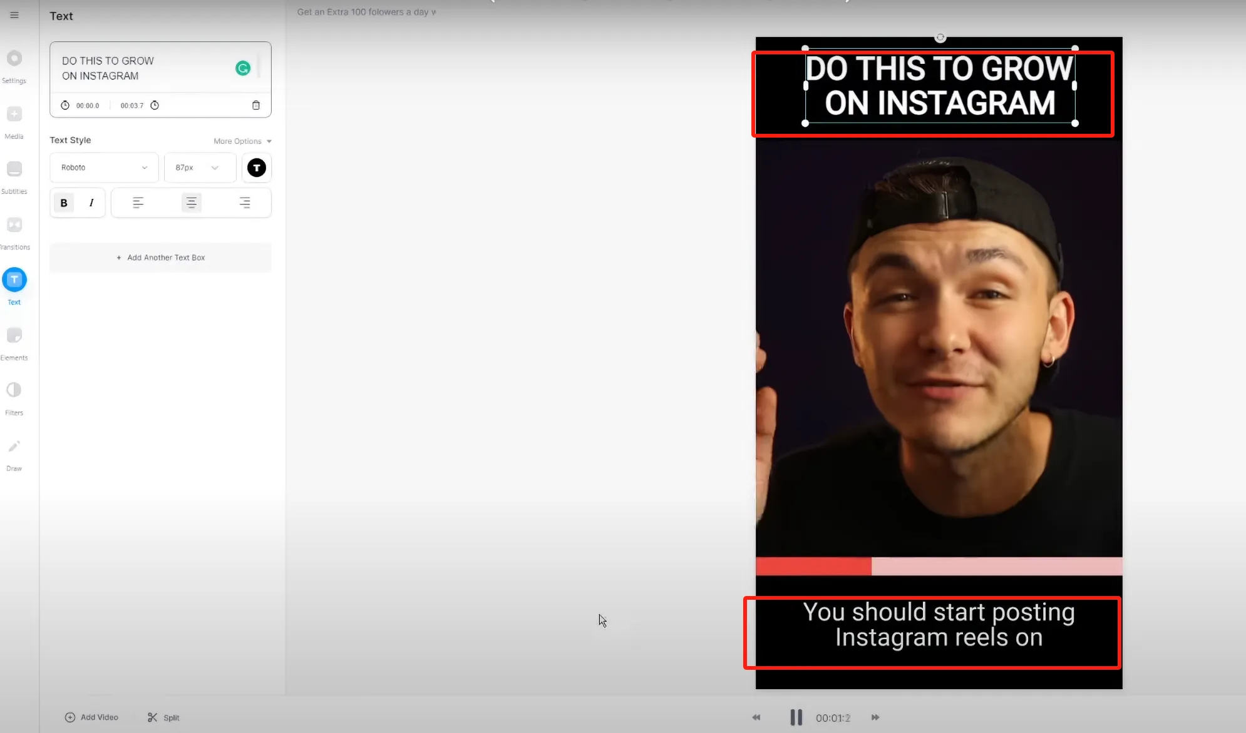Click Add Another Text Box
Image resolution: width=1246 pixels, height=733 pixels.
[160, 258]
